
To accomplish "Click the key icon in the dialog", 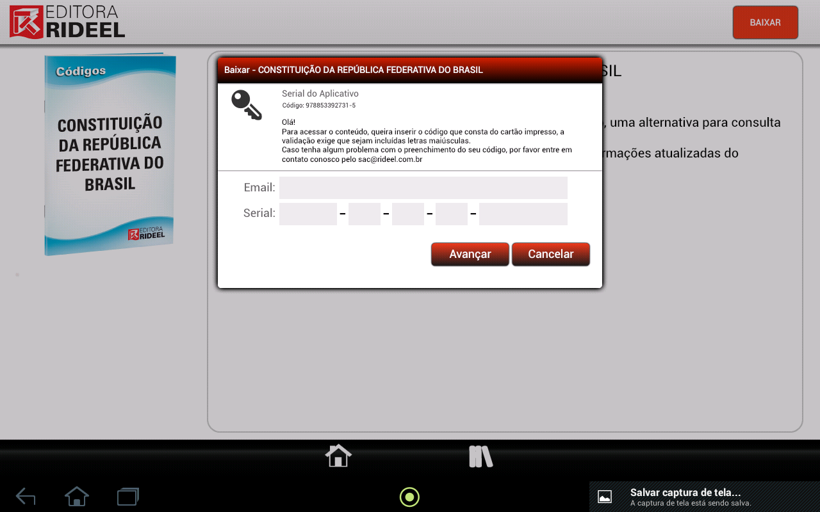I will (x=247, y=104).
